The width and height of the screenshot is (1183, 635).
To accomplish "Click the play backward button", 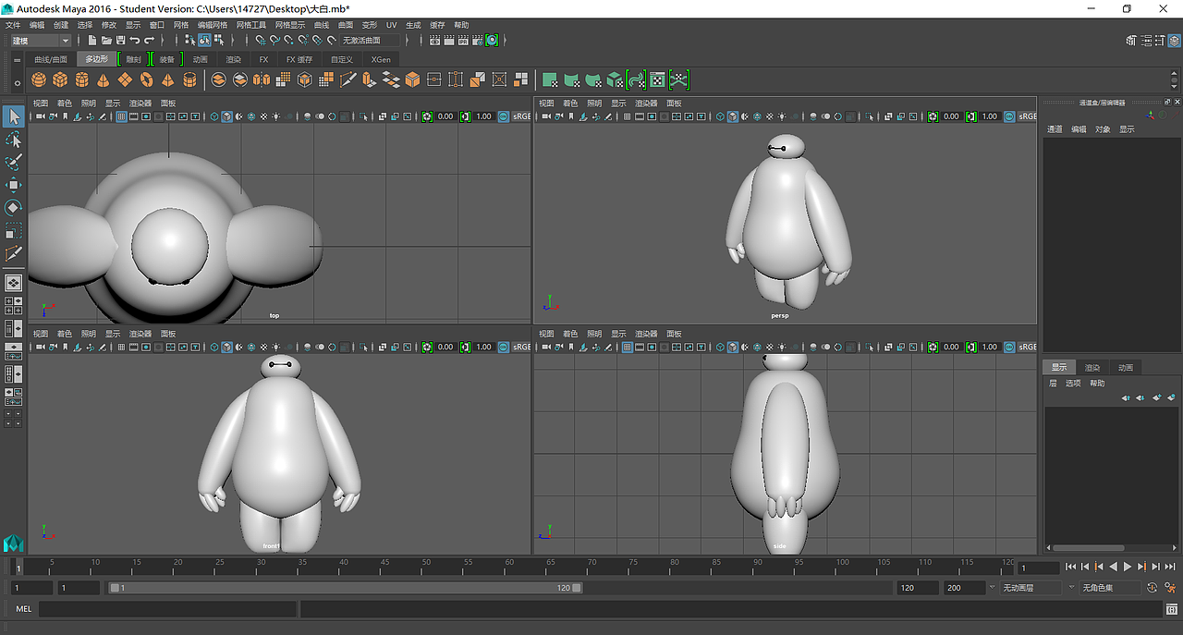I will 1113,567.
